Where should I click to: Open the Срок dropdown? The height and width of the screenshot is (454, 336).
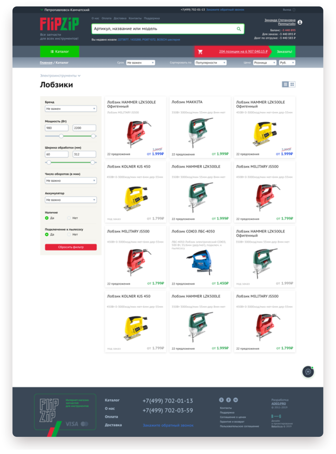[141, 63]
